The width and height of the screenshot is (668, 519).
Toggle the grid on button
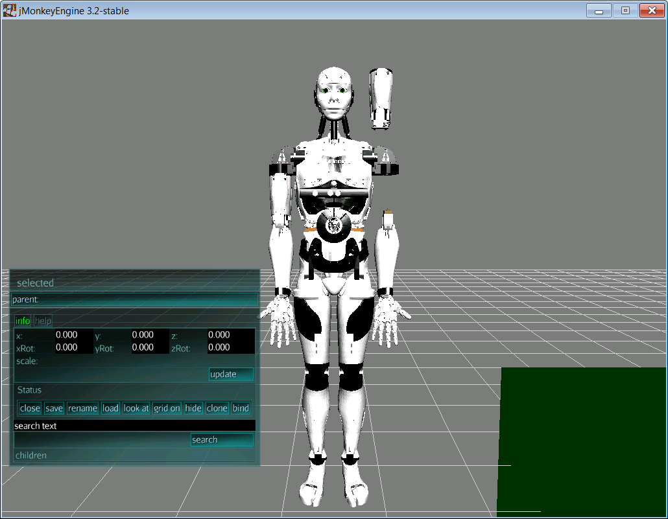pos(167,408)
